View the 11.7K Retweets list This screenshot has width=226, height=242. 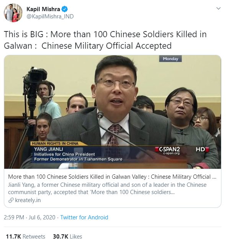(x=26, y=237)
